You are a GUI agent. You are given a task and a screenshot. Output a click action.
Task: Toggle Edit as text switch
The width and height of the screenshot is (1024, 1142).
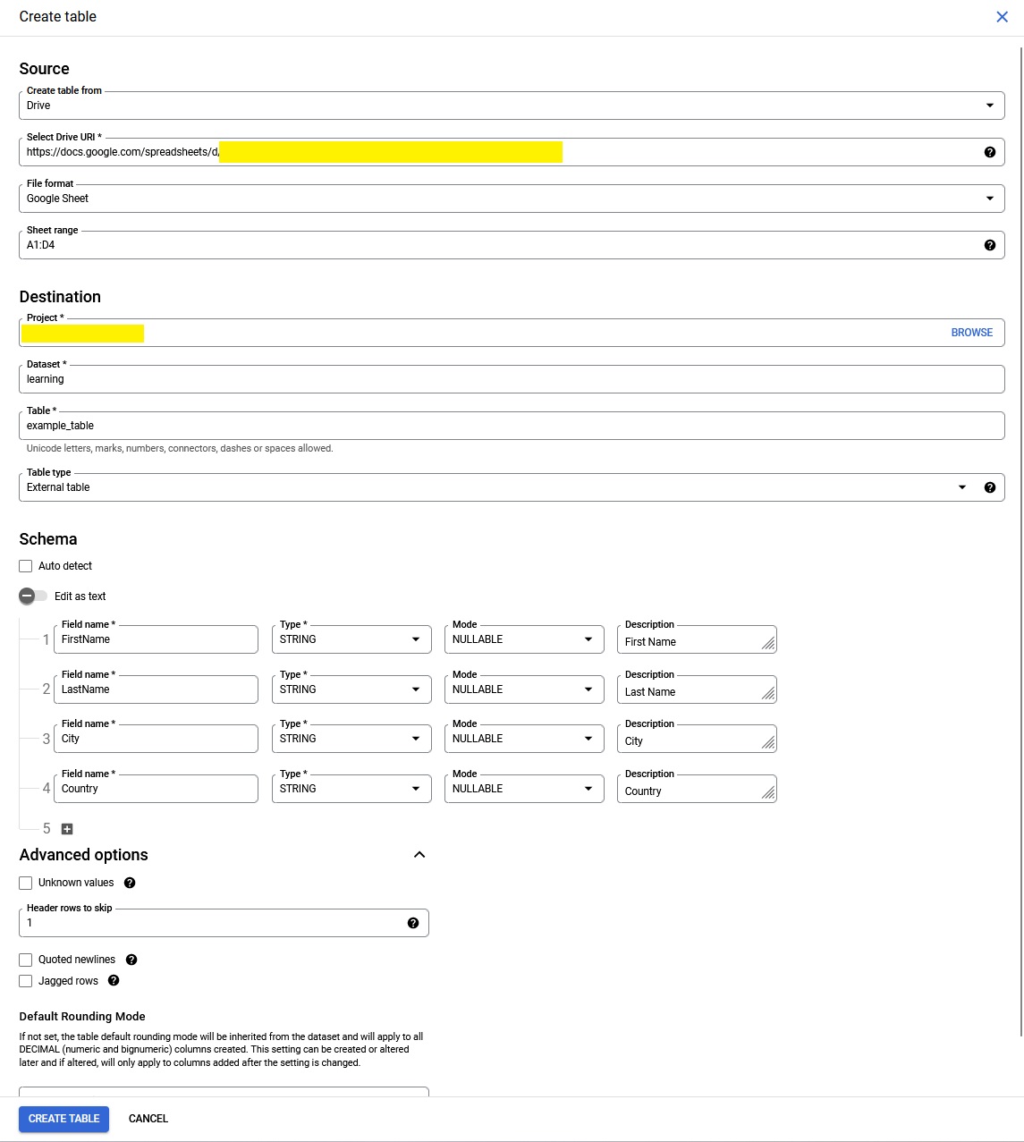(x=33, y=596)
